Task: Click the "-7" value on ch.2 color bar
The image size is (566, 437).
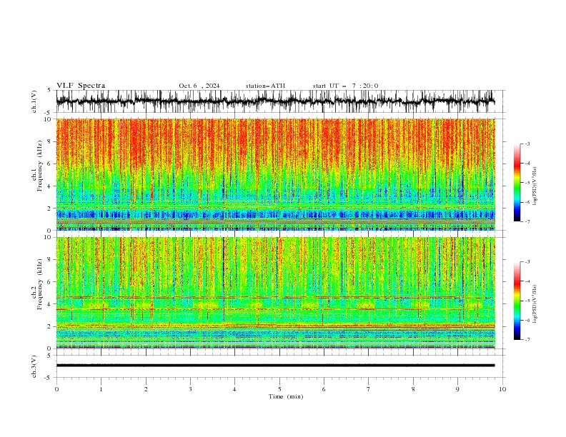Action: [527, 340]
